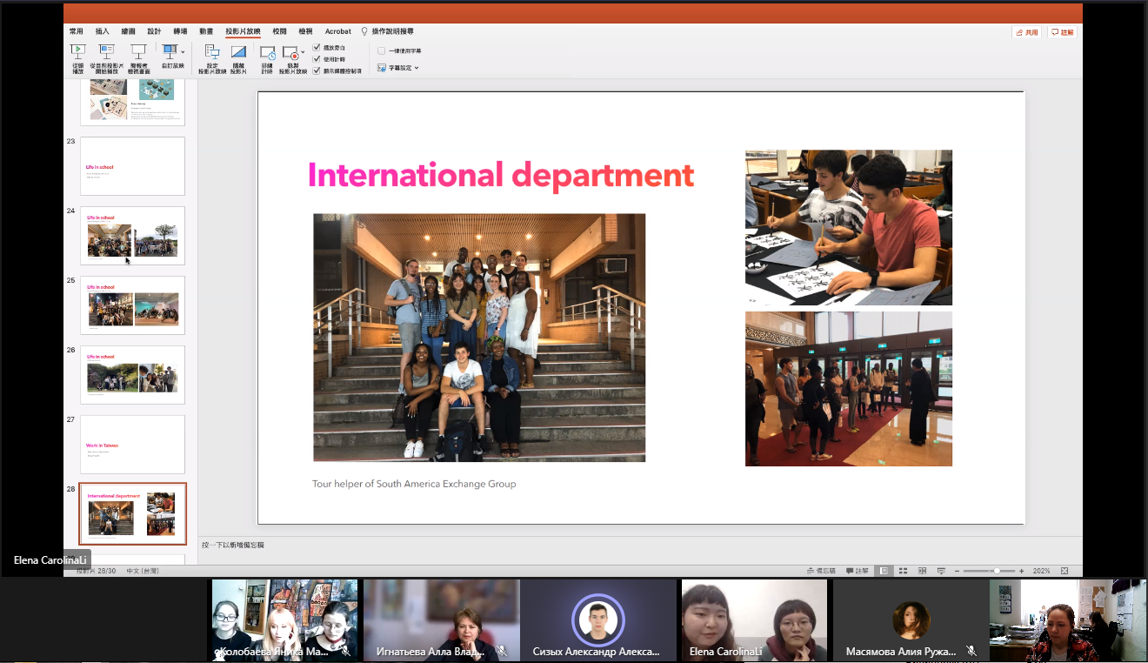Screen dimensions: 1148x663
Task: Open the Insert (插入) ribbon tab
Action: click(103, 31)
